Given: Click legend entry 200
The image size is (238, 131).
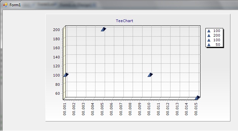Looking at the screenshot, I should (x=217, y=35).
